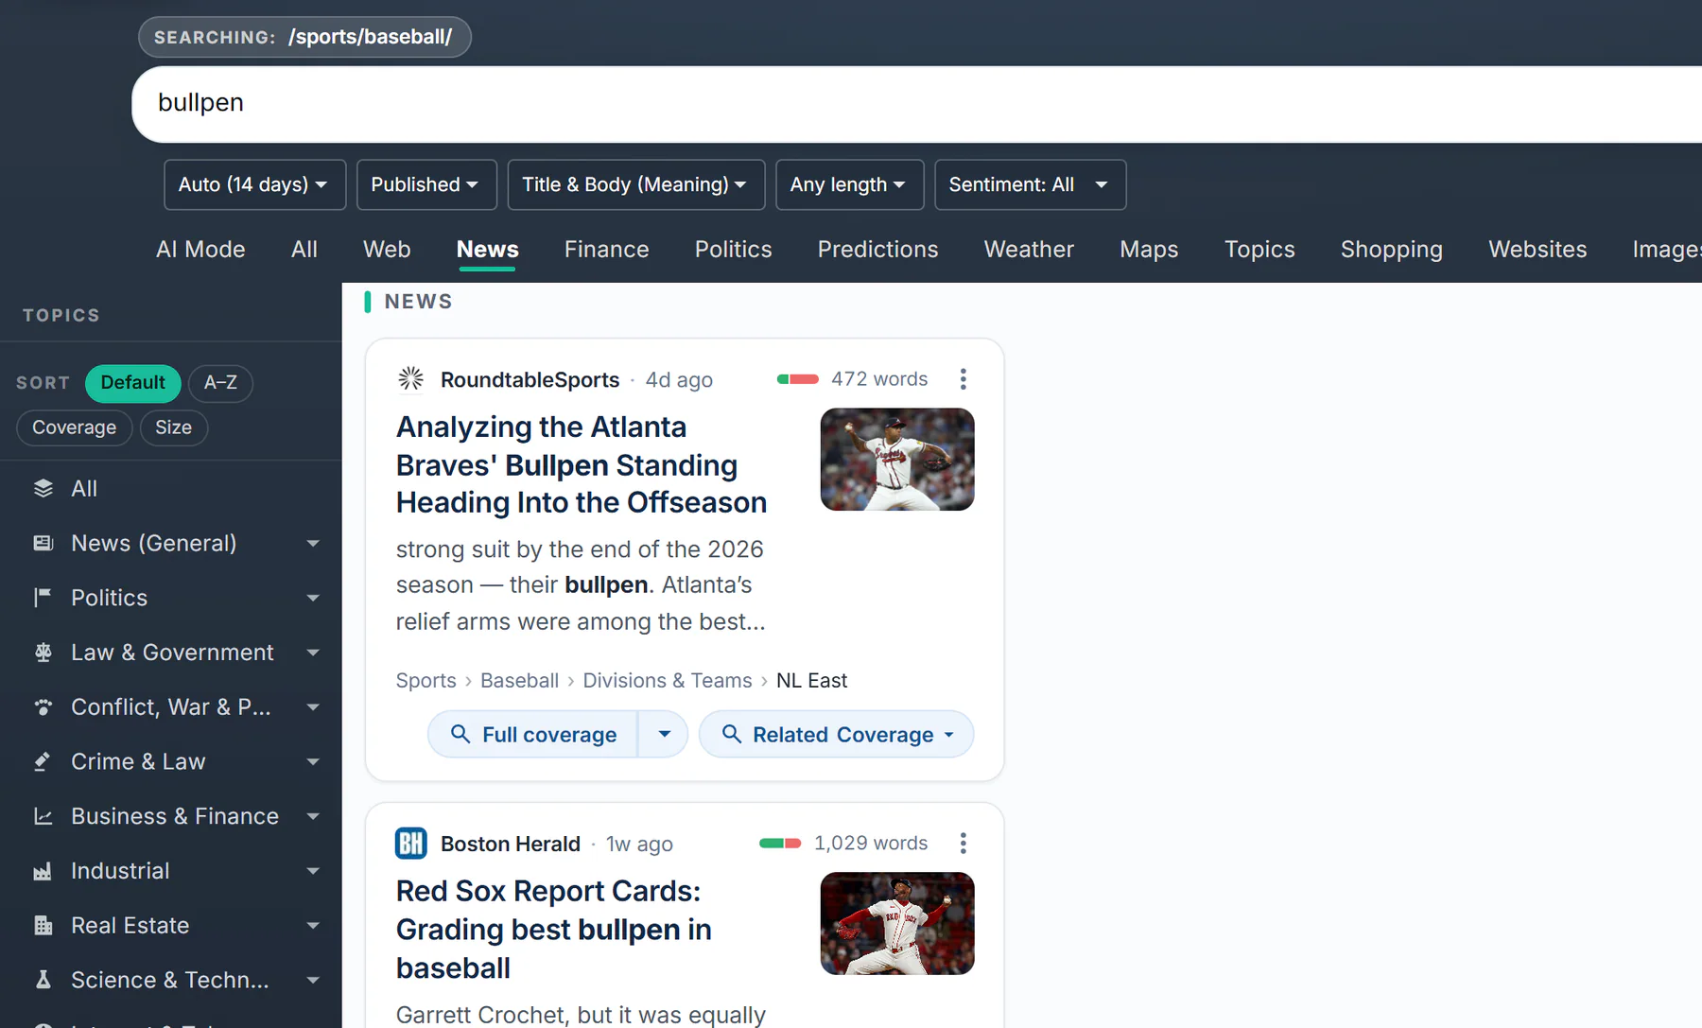Click the sentiment bar beside 1,029 words

point(780,843)
